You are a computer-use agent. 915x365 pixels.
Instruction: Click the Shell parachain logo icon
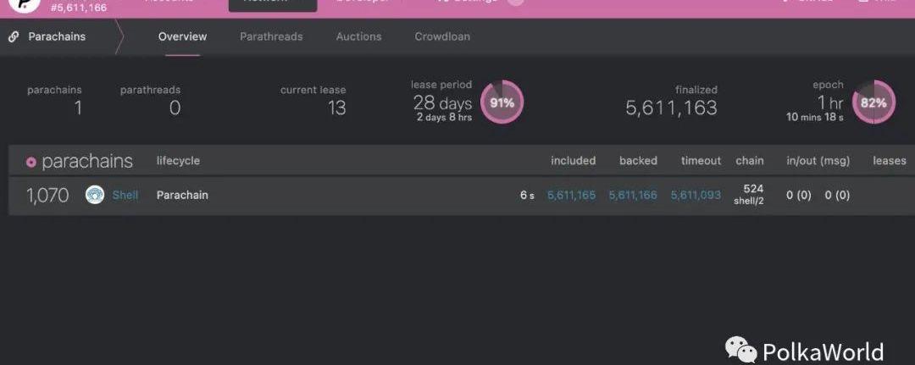click(x=95, y=195)
